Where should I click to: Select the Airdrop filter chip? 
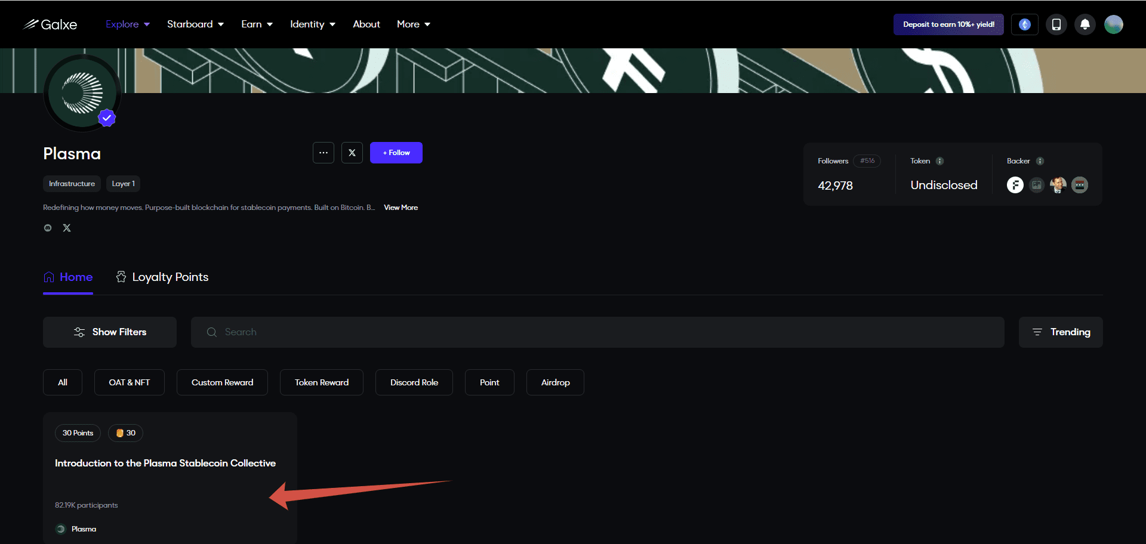(x=555, y=382)
